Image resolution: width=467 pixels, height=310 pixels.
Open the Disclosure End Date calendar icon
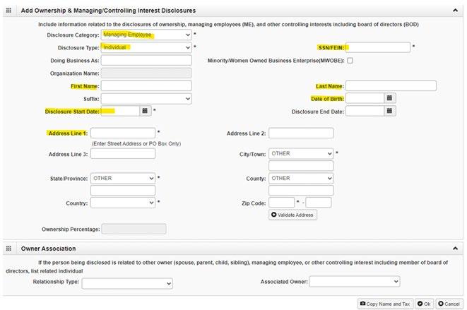(389, 111)
